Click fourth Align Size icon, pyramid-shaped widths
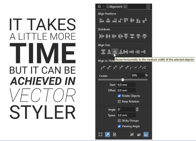 (121, 52)
